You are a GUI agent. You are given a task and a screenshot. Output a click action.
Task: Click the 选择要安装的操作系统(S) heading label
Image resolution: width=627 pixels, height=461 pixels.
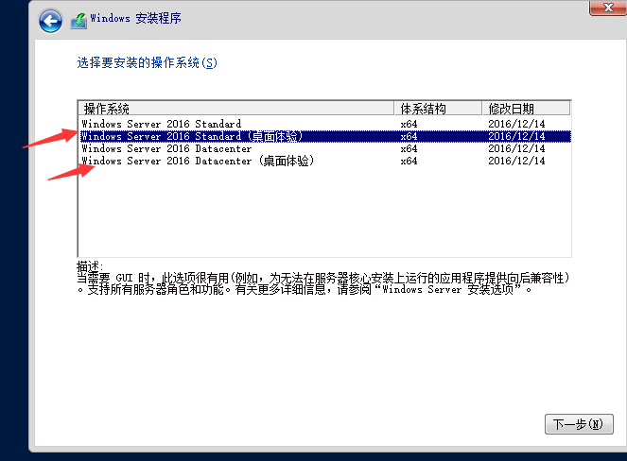pos(147,62)
